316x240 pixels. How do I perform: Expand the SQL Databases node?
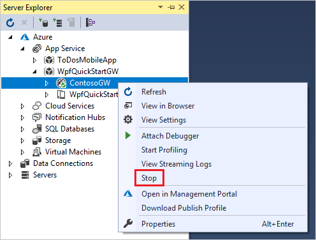coord(22,130)
